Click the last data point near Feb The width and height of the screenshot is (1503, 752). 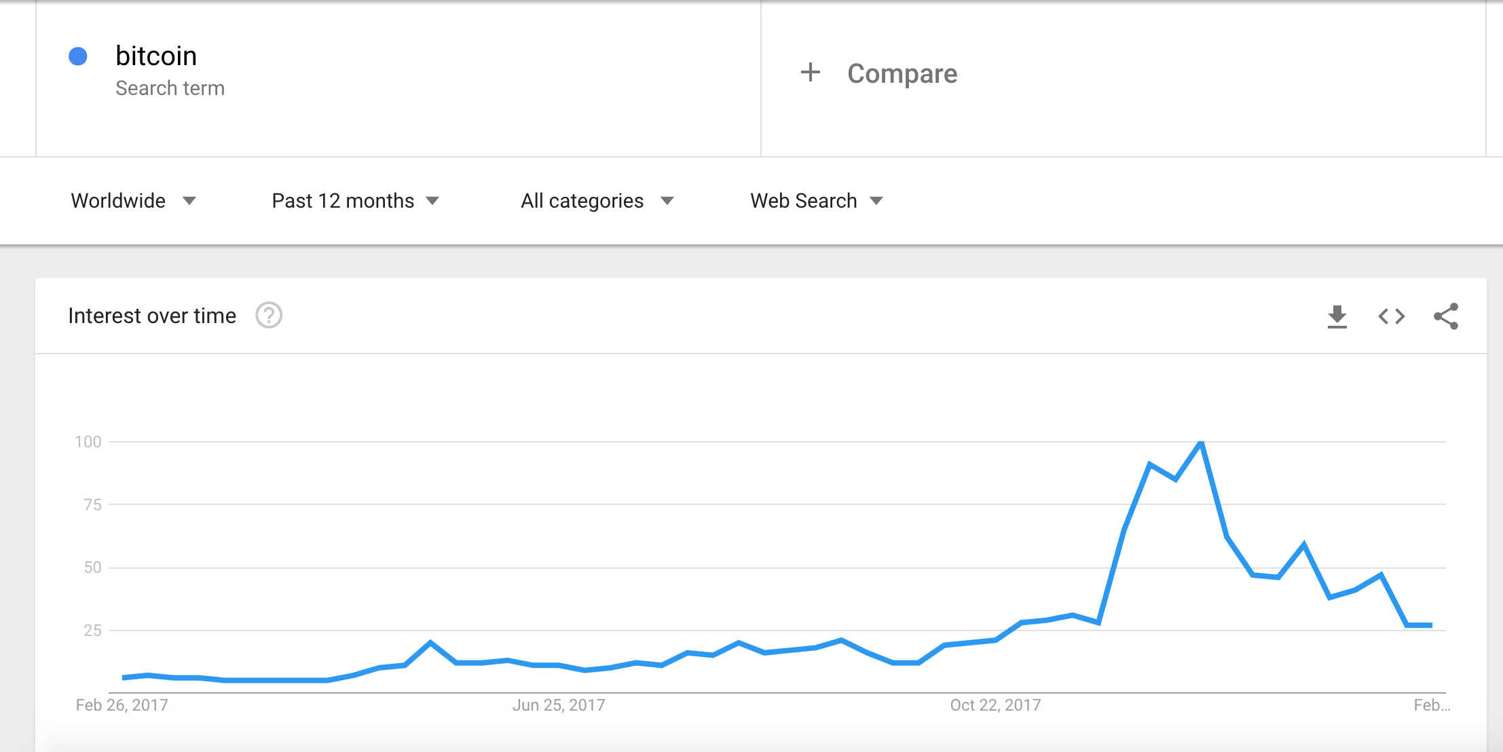click(x=1431, y=625)
